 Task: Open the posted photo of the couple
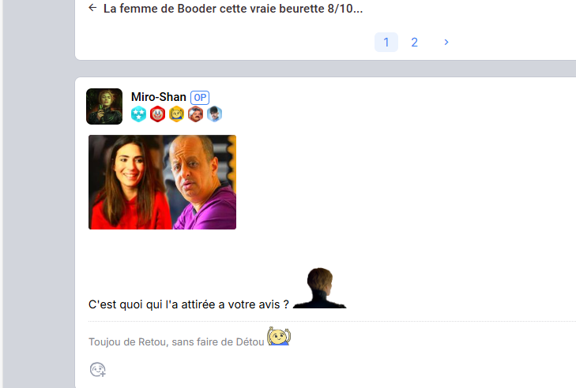(162, 182)
